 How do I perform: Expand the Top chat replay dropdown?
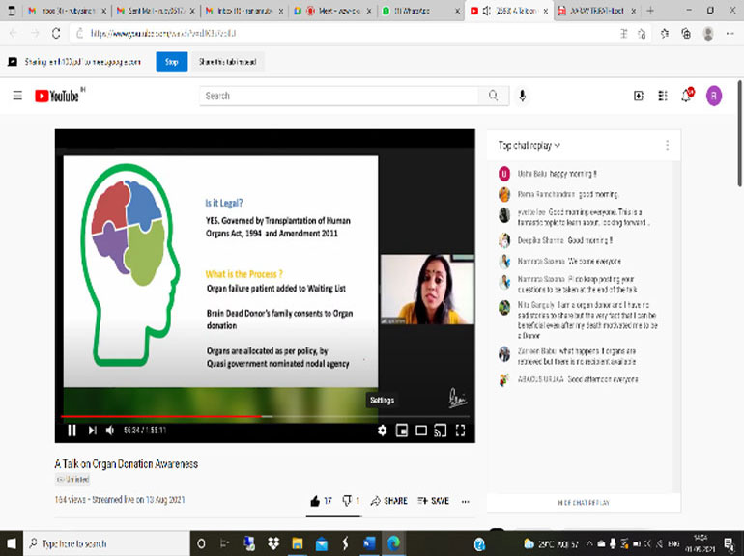point(529,145)
